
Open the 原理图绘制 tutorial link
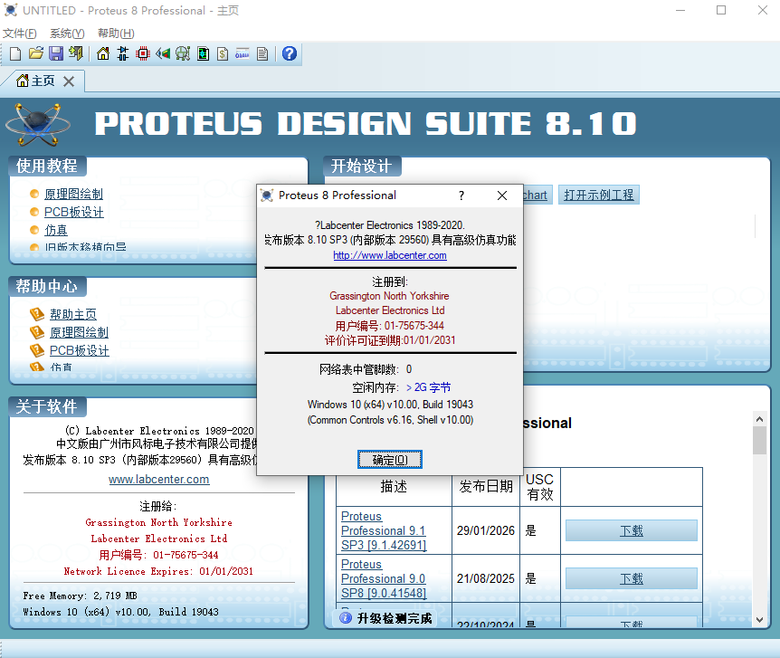pos(73,194)
